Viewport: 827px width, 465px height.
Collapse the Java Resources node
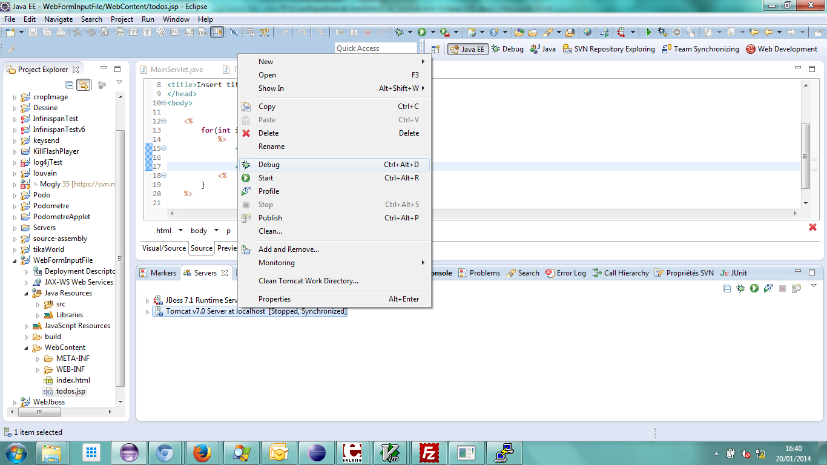[27, 293]
